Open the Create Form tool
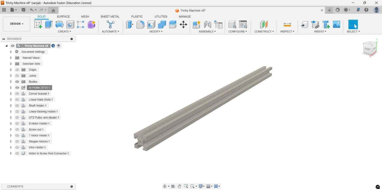 pyautogui.click(x=91, y=24)
